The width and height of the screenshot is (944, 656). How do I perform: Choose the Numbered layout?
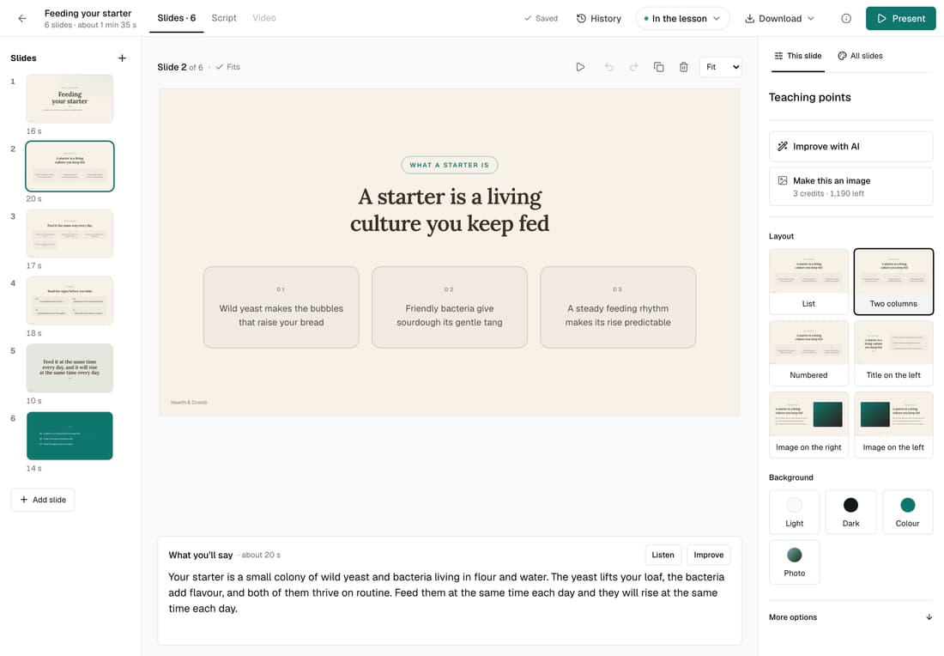click(808, 353)
